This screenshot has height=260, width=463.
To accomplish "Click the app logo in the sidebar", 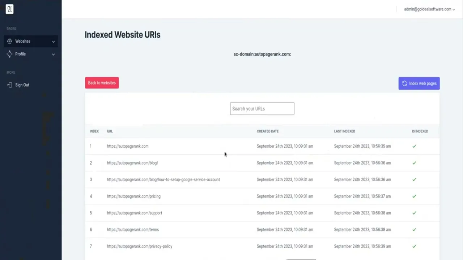I will [10, 9].
